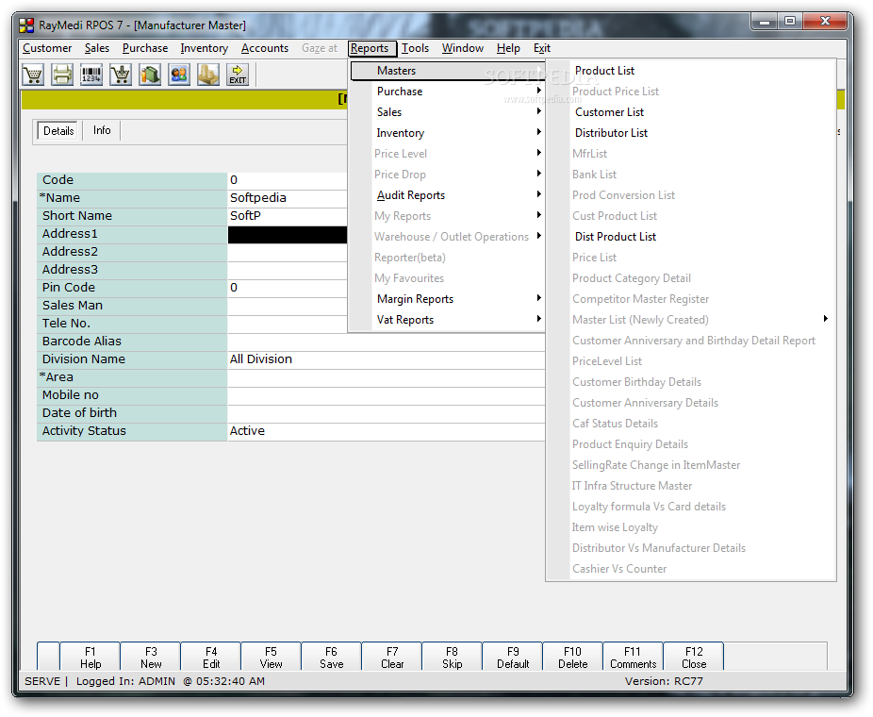The height and width of the screenshot is (717, 873).
Task: Open the Customer menu
Action: 47,48
